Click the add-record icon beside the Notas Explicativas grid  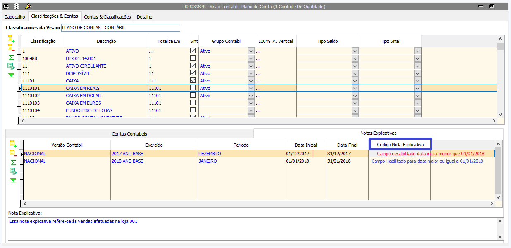[x=13, y=144]
